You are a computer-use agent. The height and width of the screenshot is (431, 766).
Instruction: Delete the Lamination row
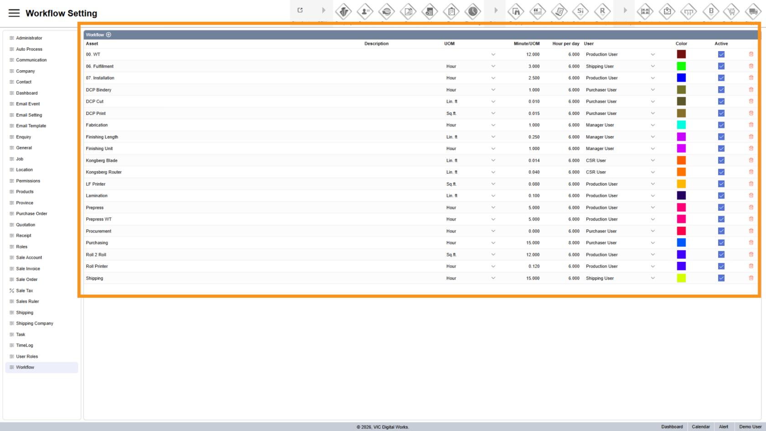(751, 196)
